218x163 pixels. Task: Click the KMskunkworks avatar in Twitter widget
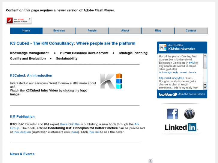163,48
